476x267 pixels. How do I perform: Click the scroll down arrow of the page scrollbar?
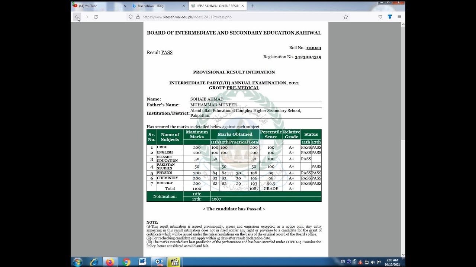pos(403,255)
